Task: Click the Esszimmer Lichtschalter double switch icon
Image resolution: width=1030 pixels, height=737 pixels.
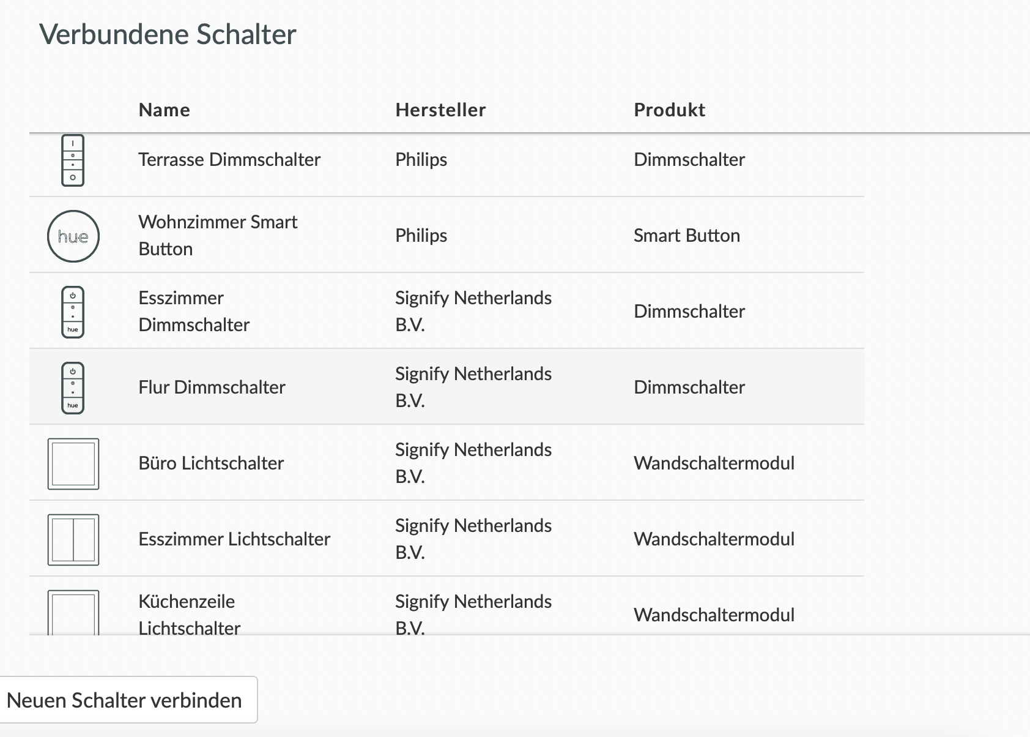Action: pos(73,539)
